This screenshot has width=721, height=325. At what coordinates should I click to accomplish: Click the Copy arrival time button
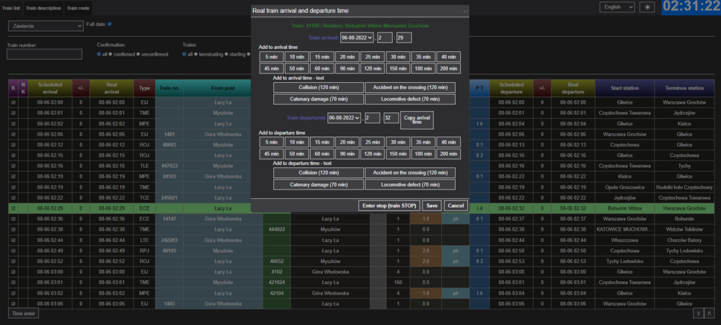[x=417, y=120]
